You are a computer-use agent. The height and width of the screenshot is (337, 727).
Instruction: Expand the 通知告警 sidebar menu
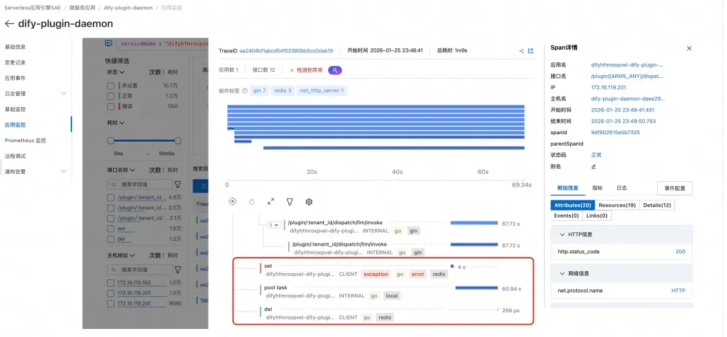pyautogui.click(x=64, y=171)
